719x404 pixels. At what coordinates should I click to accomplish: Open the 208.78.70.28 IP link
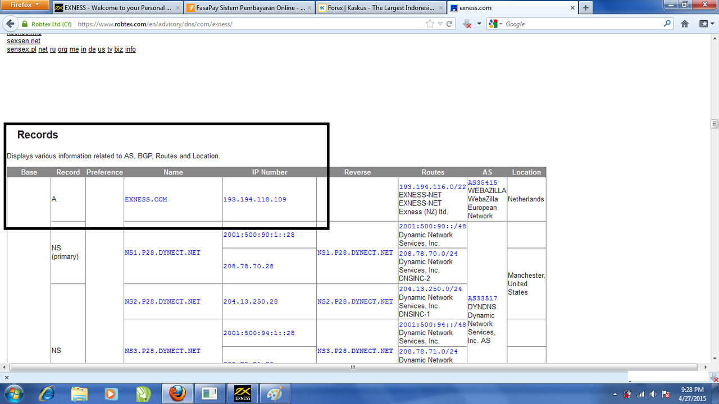248,266
